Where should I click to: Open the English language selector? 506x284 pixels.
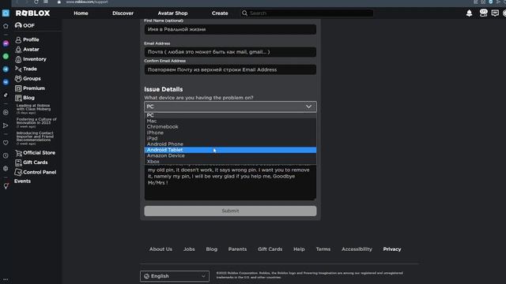point(175,276)
